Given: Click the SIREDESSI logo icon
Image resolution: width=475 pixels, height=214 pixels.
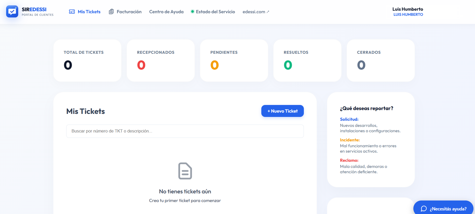Looking at the screenshot, I should pos(12,11).
